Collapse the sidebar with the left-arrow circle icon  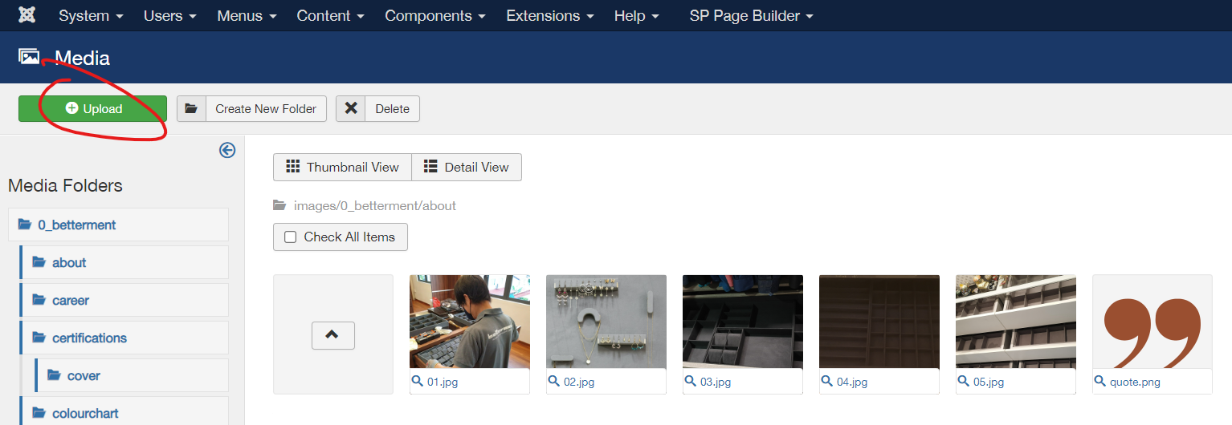point(227,150)
